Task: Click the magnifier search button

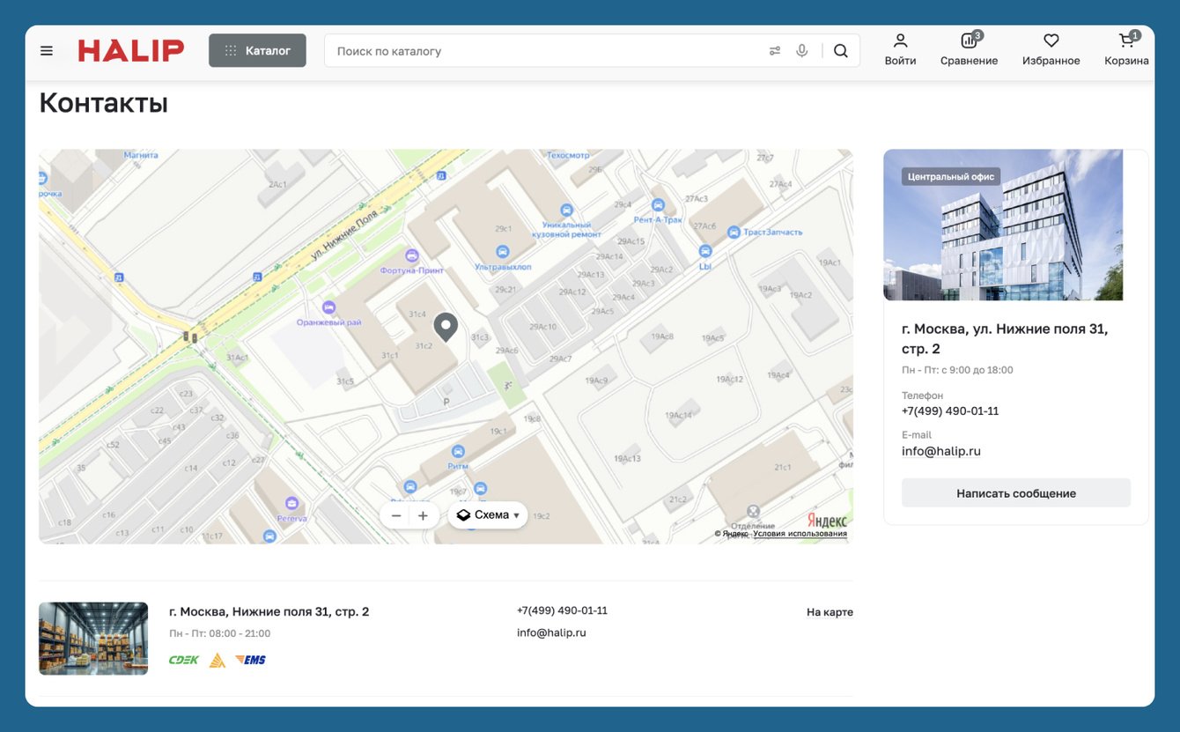Action: tap(841, 51)
